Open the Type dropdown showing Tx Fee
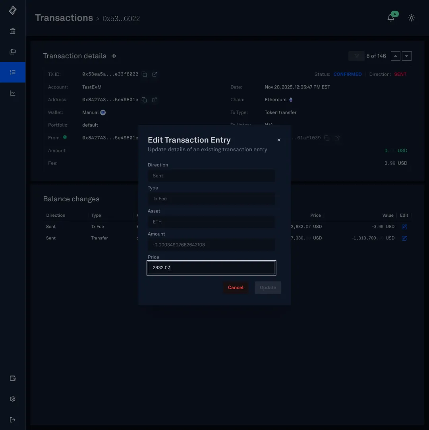Image resolution: width=429 pixels, height=430 pixels. [211, 199]
